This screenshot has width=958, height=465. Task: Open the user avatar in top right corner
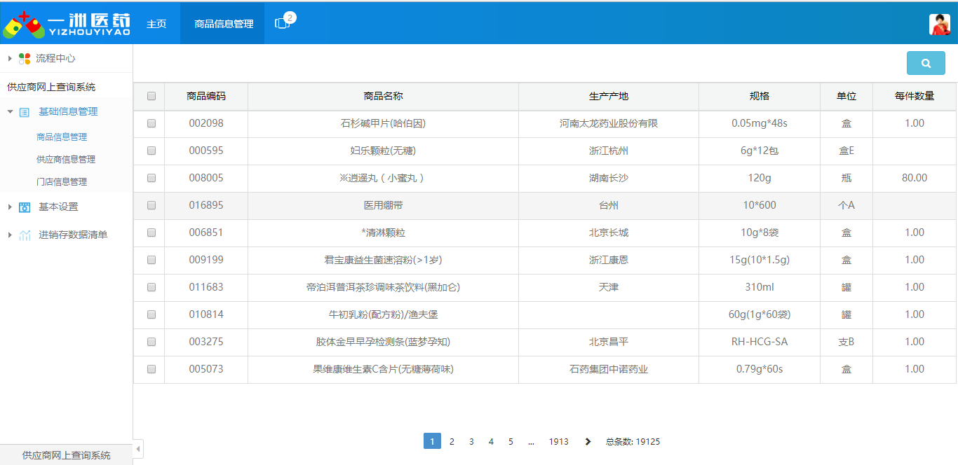[x=939, y=23]
